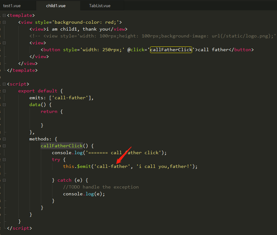Click the 'i call you,father!' string
Image resolution: width=277 pixels, height=235 pixels.
[x=164, y=166]
